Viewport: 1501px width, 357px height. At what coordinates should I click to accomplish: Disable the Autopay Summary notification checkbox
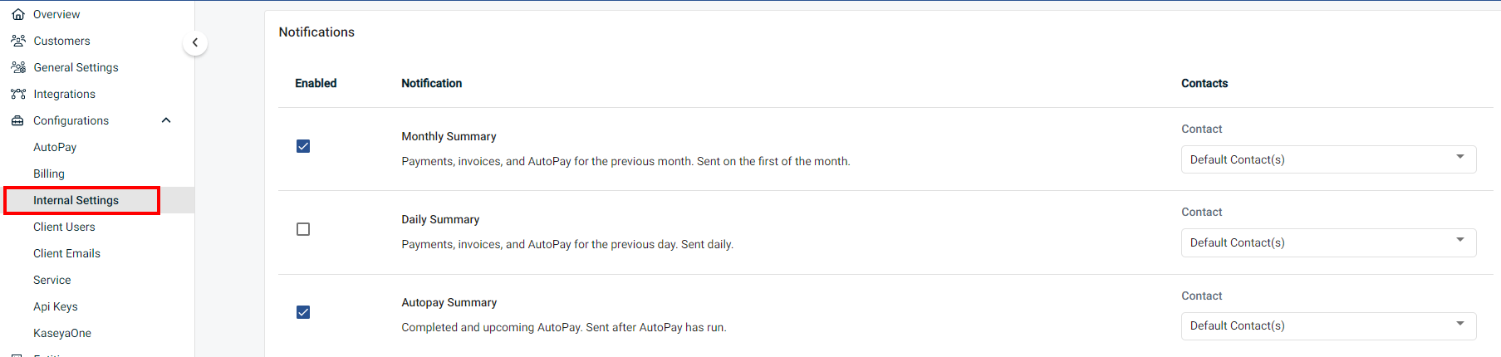pyautogui.click(x=303, y=312)
